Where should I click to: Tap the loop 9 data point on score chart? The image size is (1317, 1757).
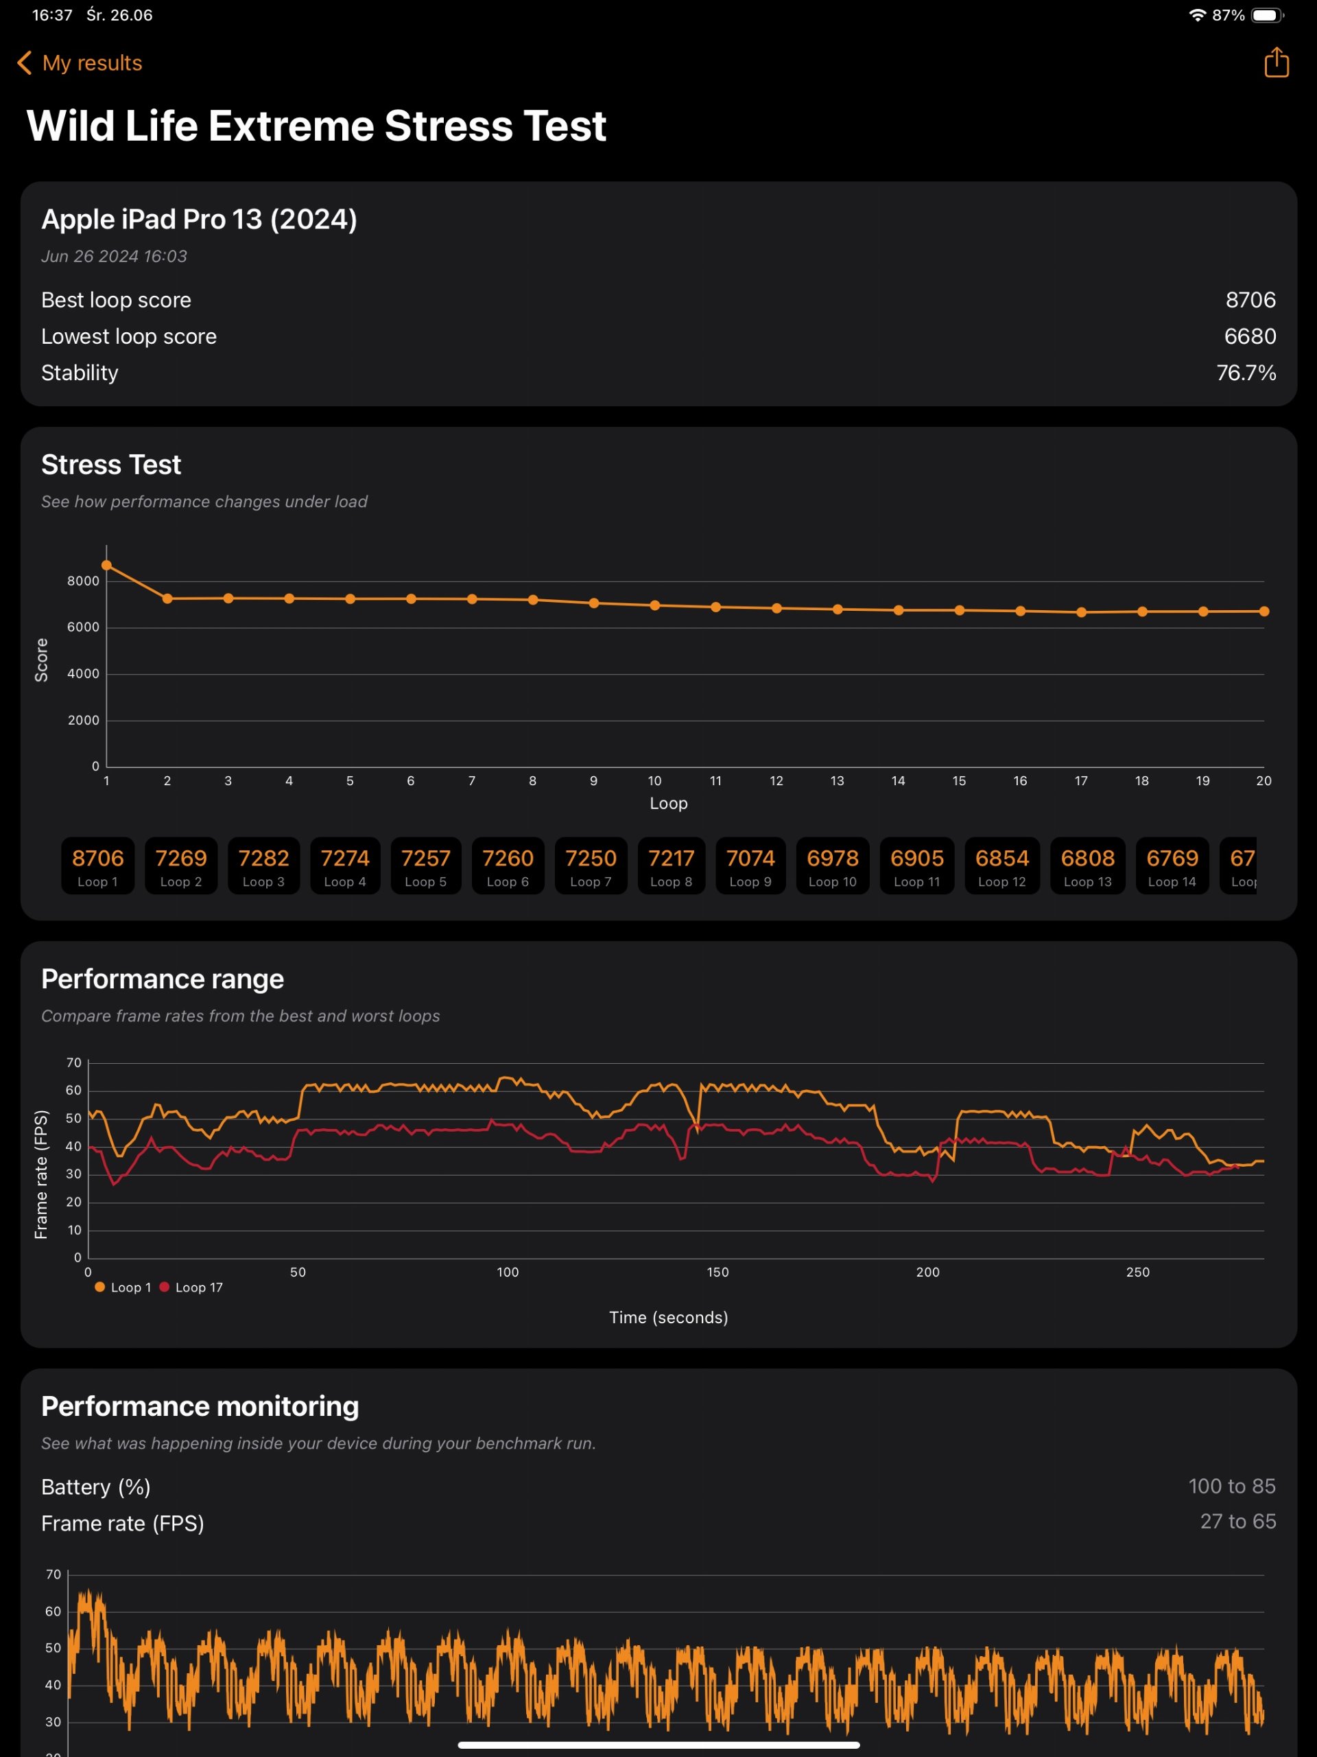594,604
